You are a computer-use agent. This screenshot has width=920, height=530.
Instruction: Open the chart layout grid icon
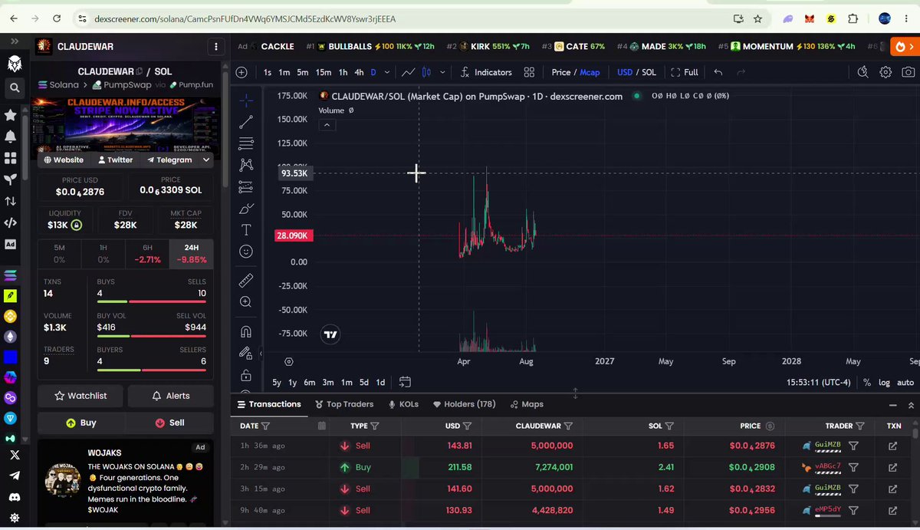click(x=529, y=72)
